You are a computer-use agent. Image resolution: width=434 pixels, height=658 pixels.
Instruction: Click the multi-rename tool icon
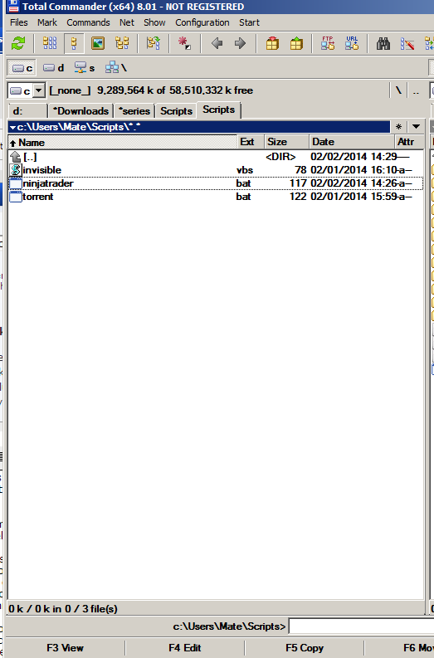pos(407,43)
